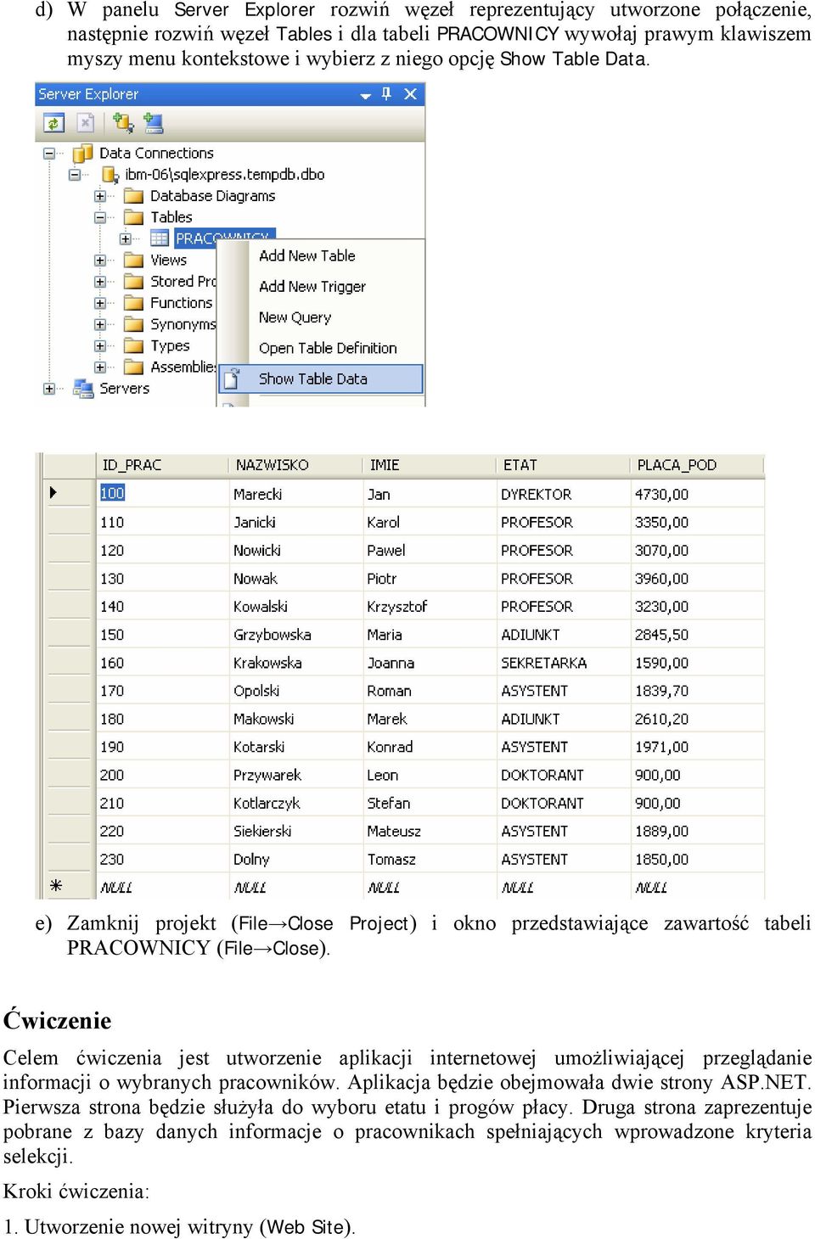Click the Auto Hide pin icon

pos(387,93)
